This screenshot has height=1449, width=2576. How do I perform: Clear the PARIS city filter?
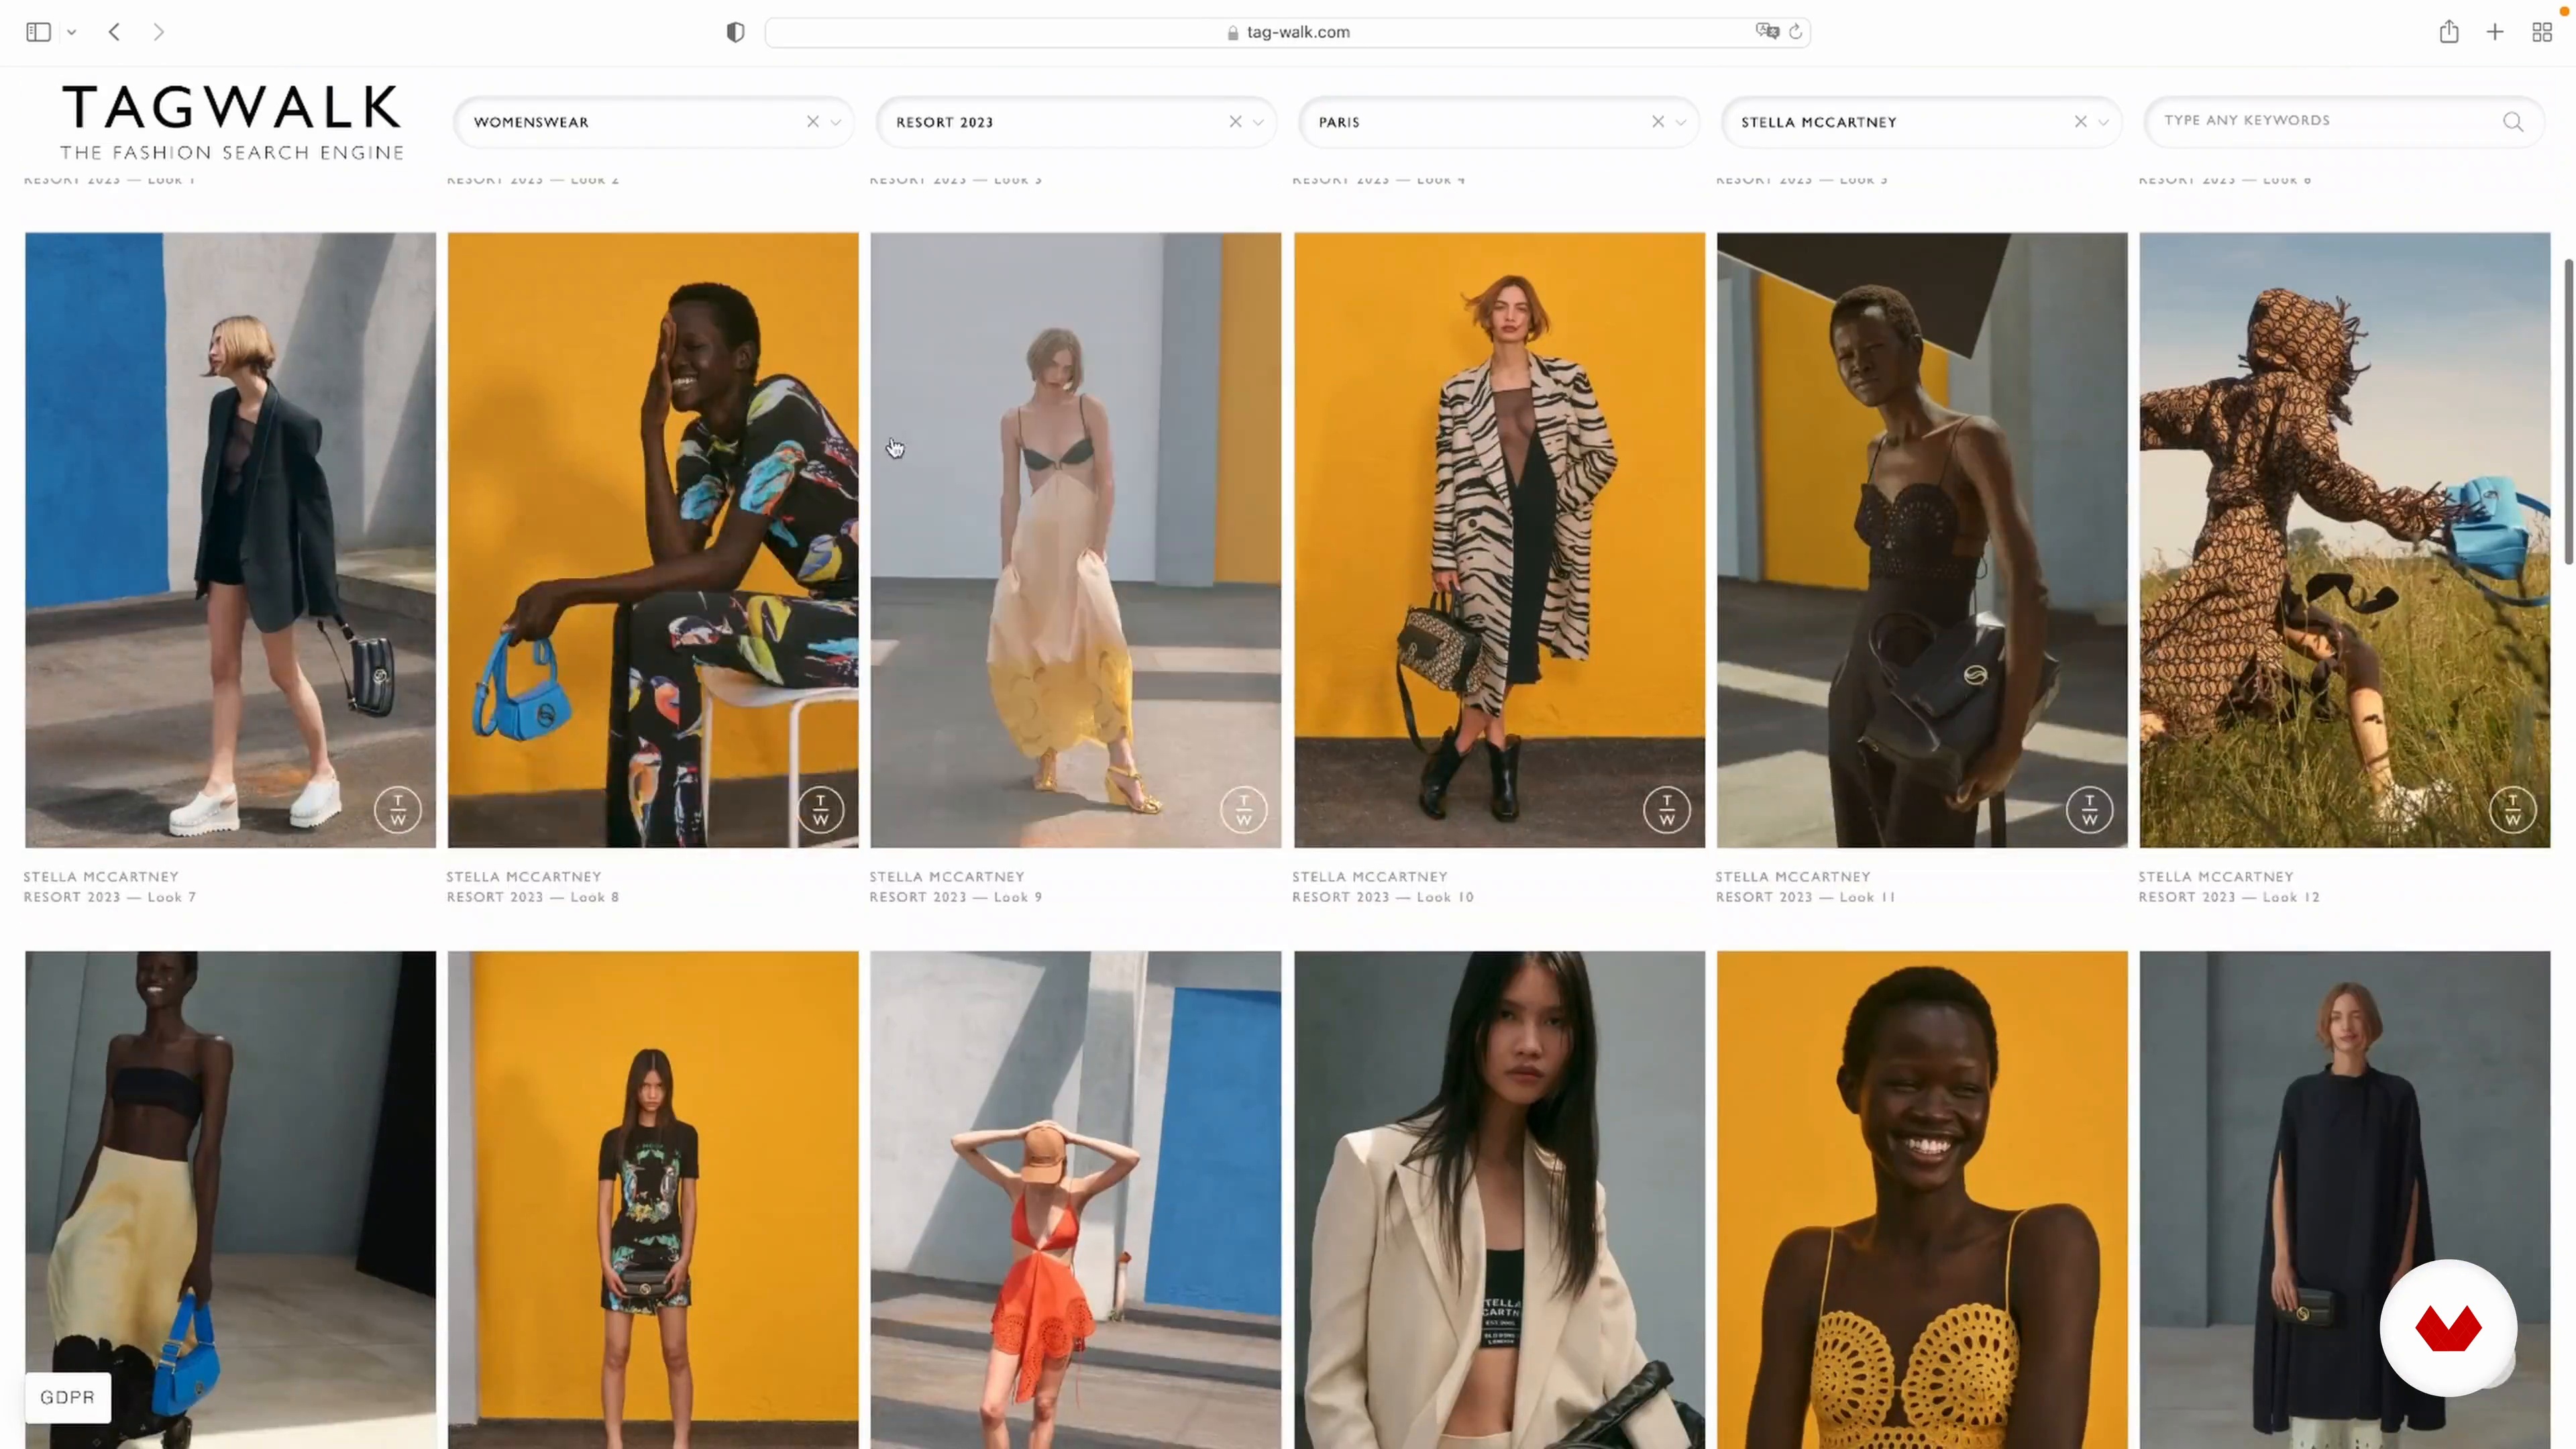[1658, 121]
